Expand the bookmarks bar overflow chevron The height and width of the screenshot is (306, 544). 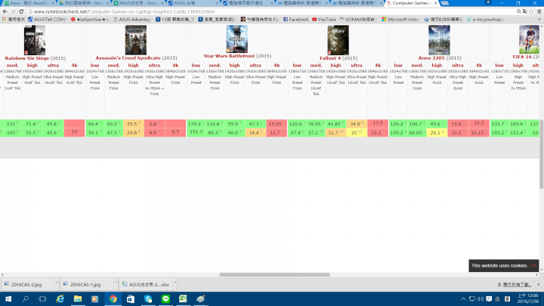click(x=539, y=20)
